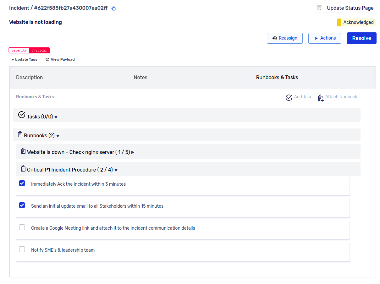Click the Critical severity tag value
The image size is (380, 284).
pos(39,50)
